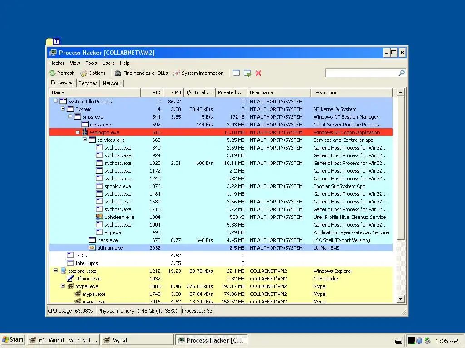The image size is (465, 348).
Task: Open the View menu
Action: click(x=75, y=63)
